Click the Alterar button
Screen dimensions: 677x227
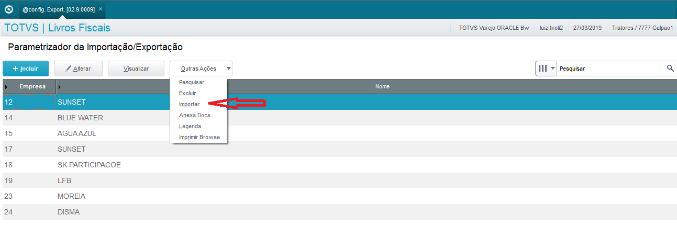point(78,69)
